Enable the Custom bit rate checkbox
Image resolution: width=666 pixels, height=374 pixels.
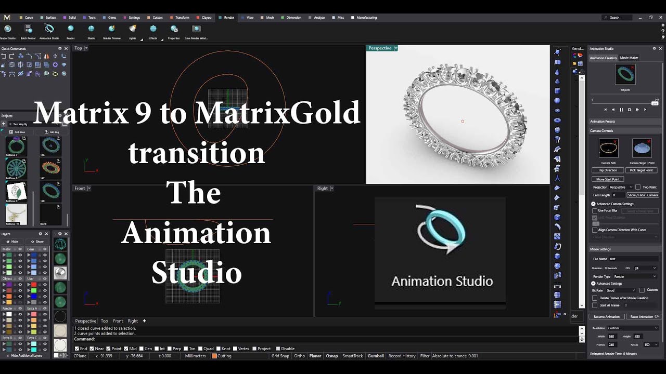pyautogui.click(x=642, y=290)
